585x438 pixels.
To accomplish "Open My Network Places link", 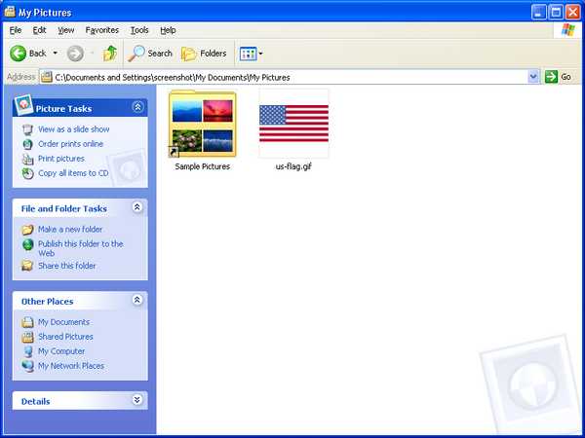I will point(71,366).
